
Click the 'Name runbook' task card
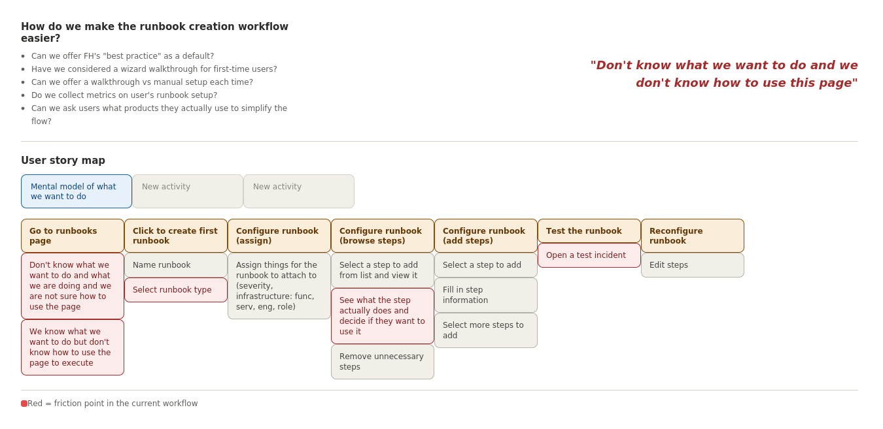[x=176, y=265]
